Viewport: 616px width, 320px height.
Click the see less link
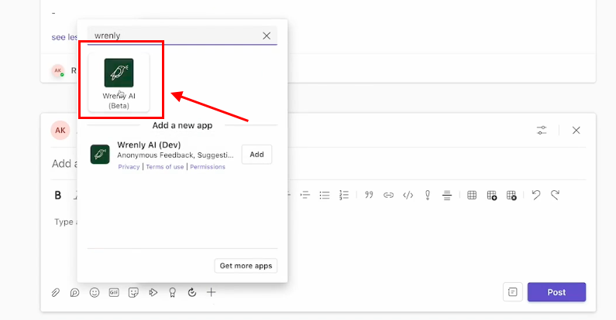click(64, 37)
